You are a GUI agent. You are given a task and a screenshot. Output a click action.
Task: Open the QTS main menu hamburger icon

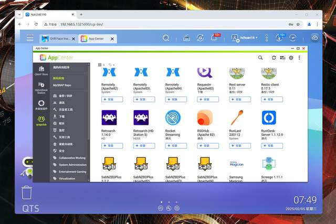[x=30, y=38]
